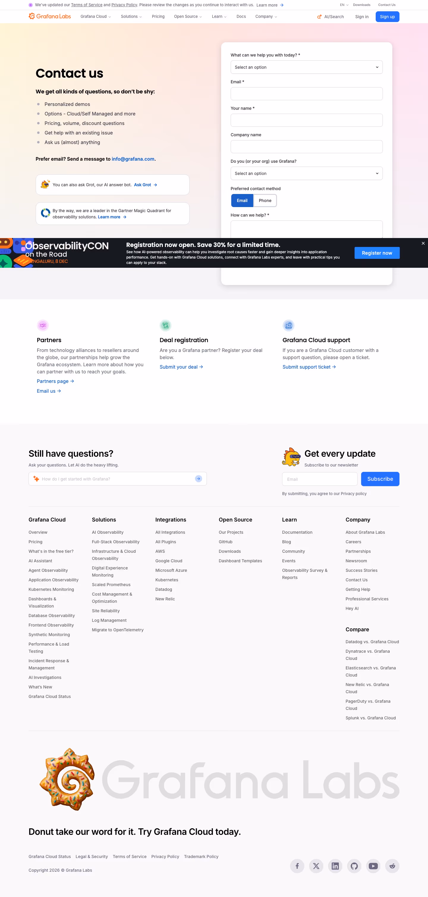The width and height of the screenshot is (428, 897).
Task: Open the 'Do you use Grafana' dropdown
Action: click(306, 173)
